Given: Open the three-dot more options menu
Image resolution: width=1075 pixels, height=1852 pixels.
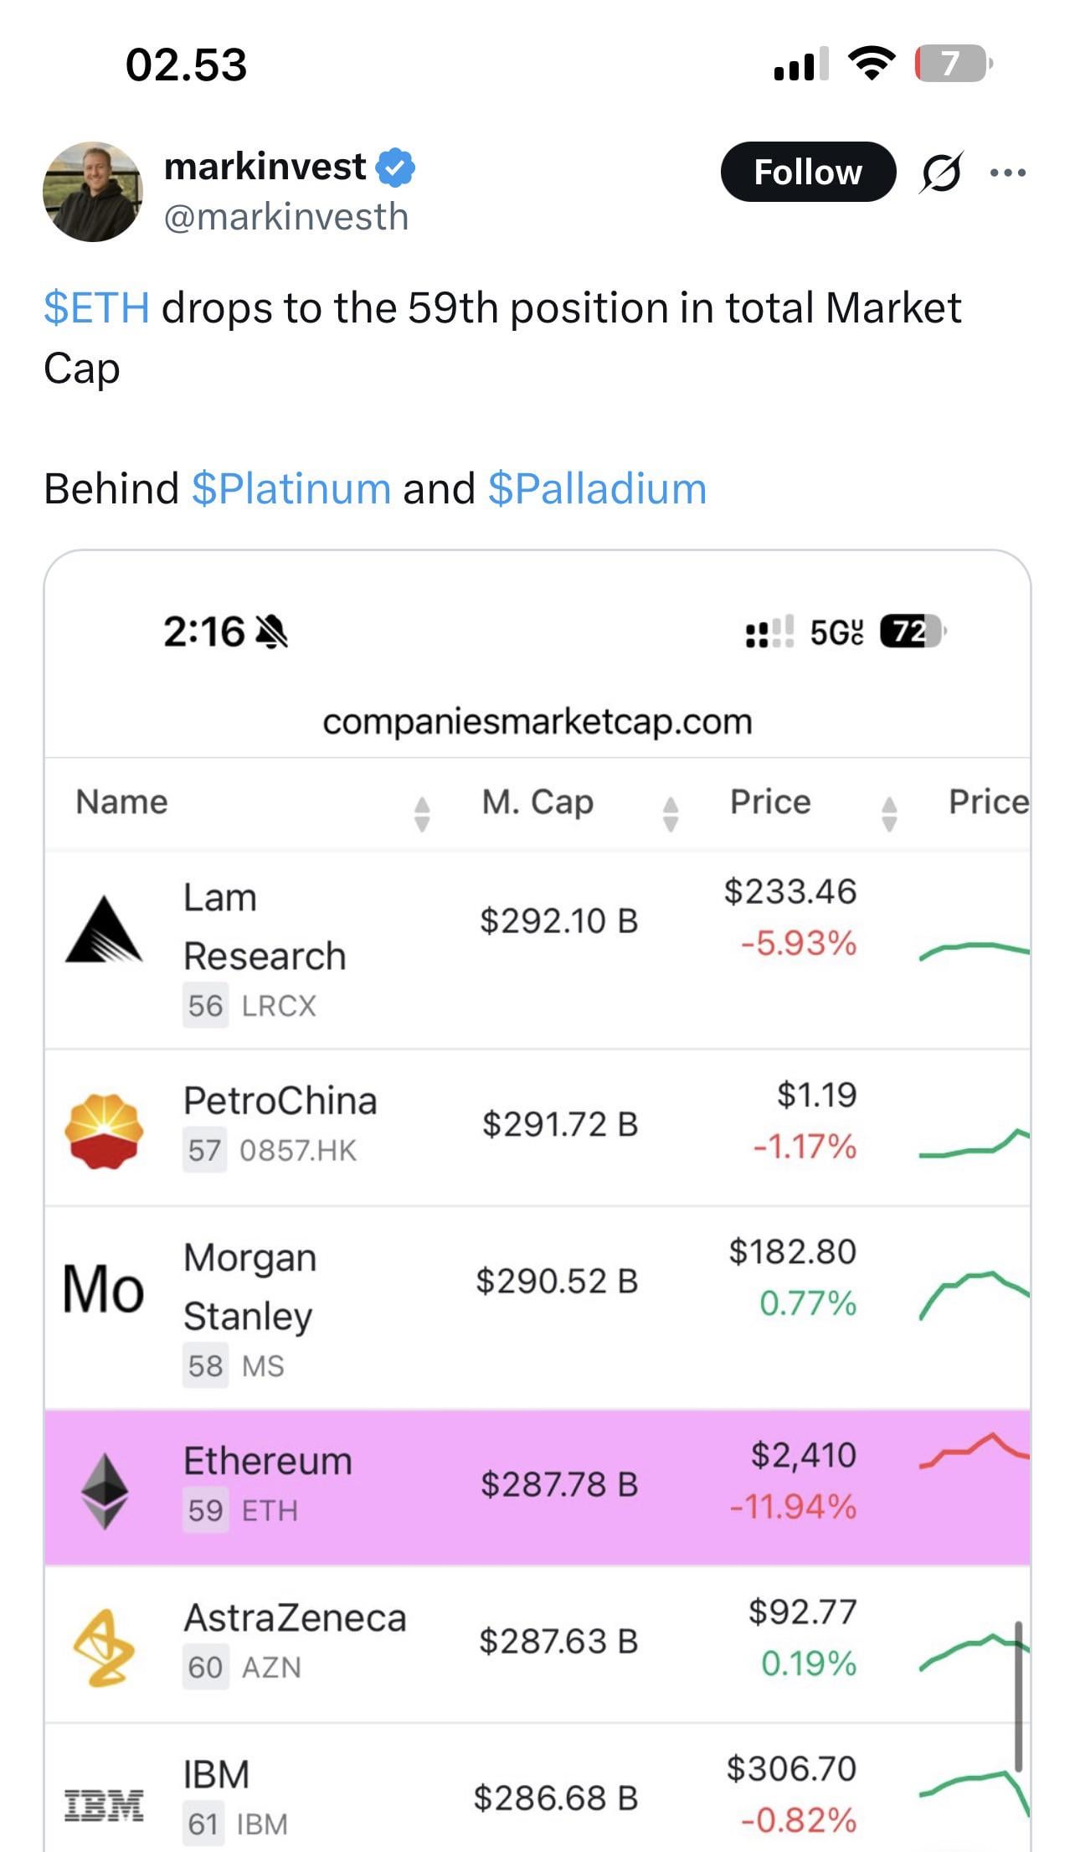Looking at the screenshot, I should pyautogui.click(x=1007, y=173).
